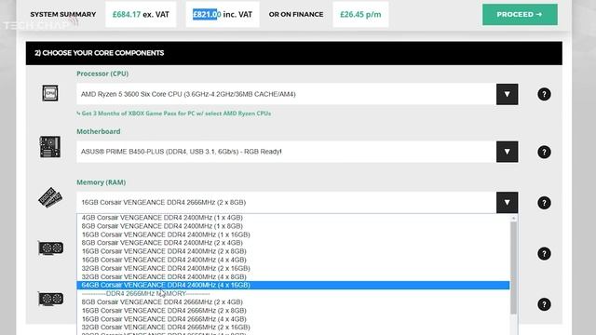
Task: Click the £26.45 p/m finance price
Action: tap(360, 15)
